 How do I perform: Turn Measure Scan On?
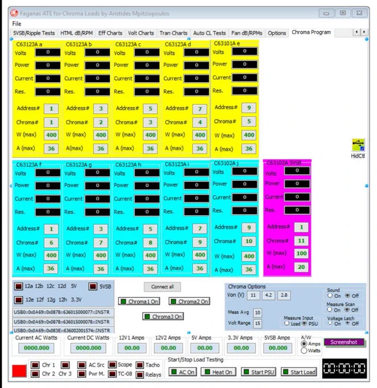[330, 310]
